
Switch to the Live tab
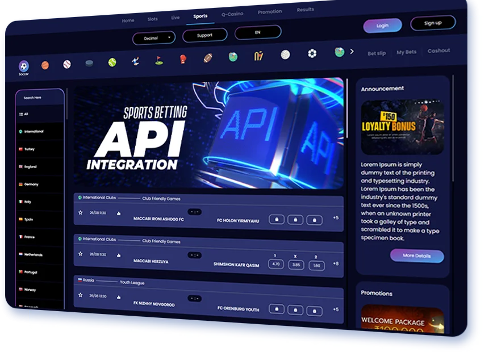pos(176,18)
